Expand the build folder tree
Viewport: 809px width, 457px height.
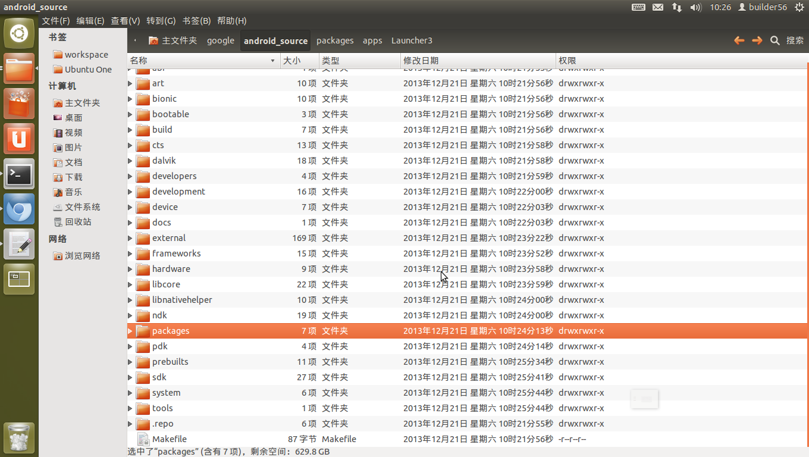tap(130, 130)
